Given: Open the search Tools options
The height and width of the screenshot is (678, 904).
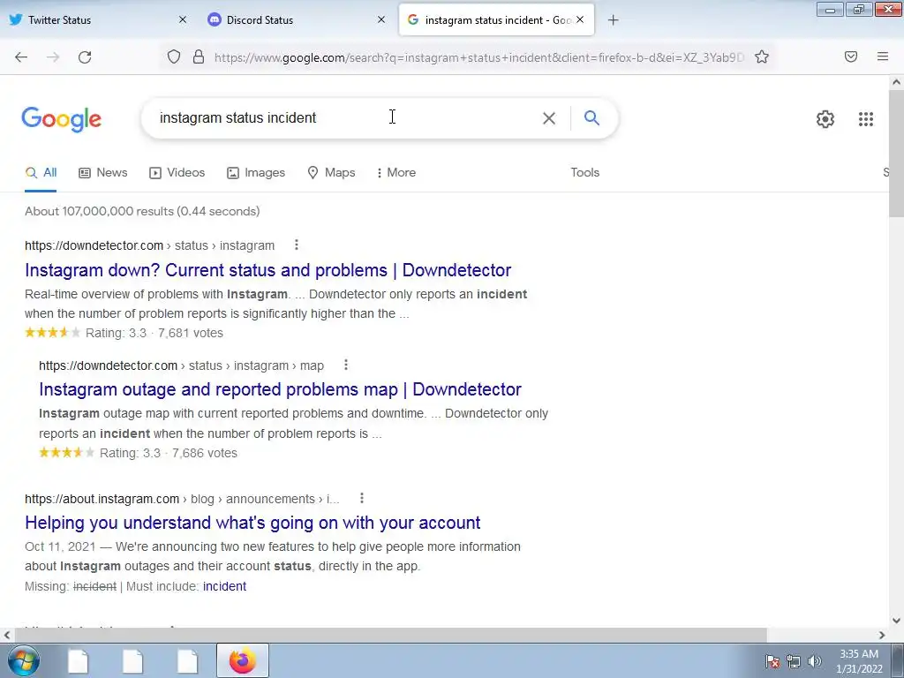Looking at the screenshot, I should tap(584, 172).
